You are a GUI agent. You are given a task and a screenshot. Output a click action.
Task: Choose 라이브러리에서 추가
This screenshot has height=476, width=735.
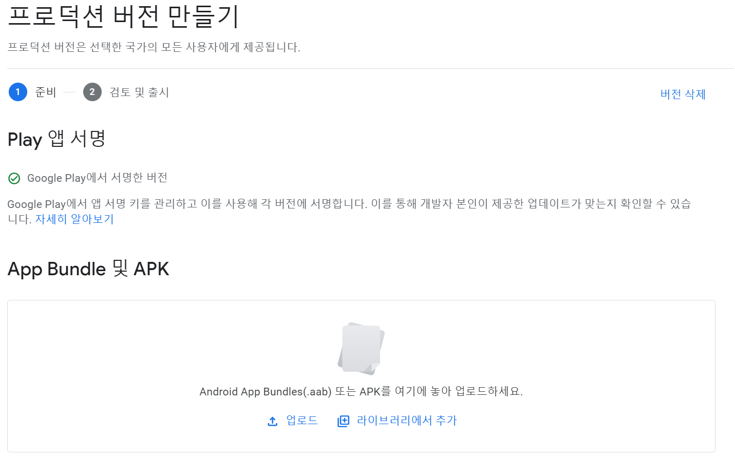click(x=406, y=421)
